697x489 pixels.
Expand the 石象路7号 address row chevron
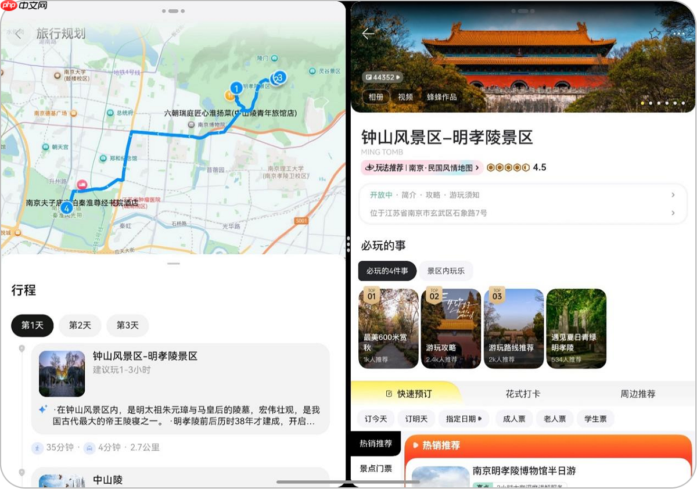pyautogui.click(x=673, y=213)
